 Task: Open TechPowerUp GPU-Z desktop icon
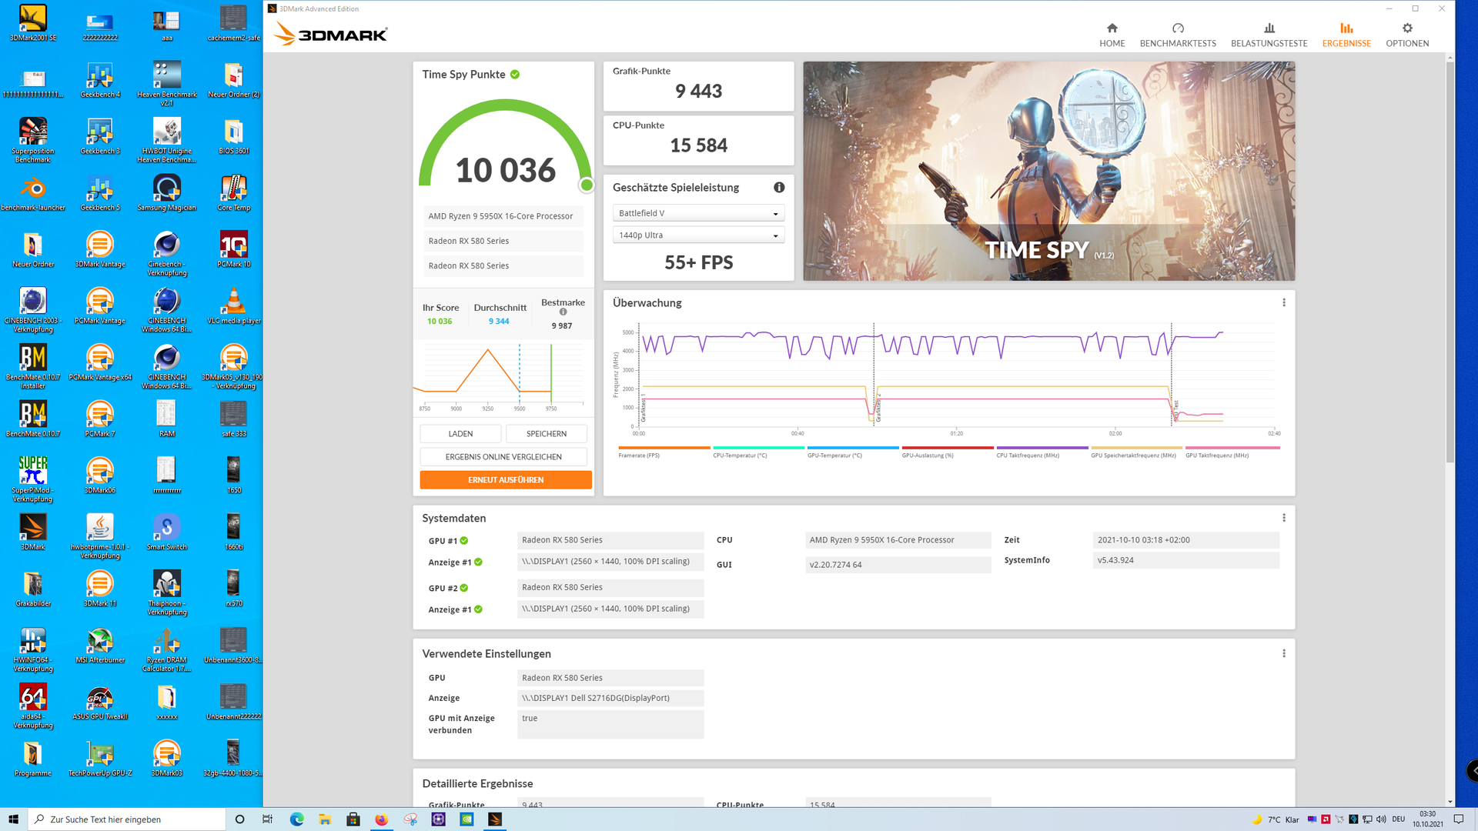coord(100,758)
